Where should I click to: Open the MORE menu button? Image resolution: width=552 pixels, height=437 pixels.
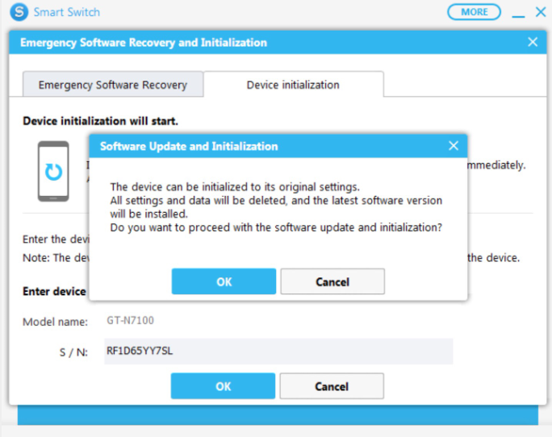[x=474, y=12]
